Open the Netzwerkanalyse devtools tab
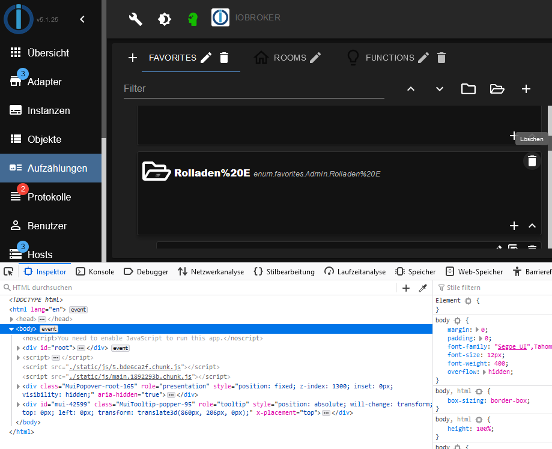 coord(211,272)
